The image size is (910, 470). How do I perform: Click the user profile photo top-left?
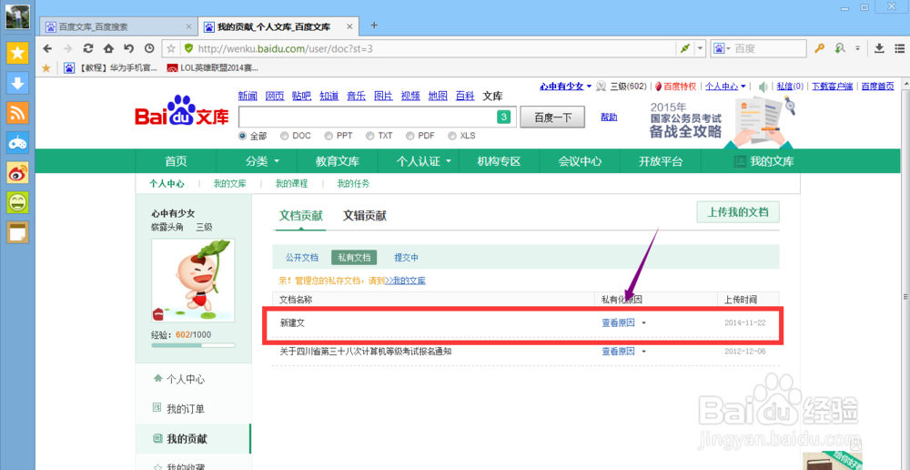click(x=17, y=17)
